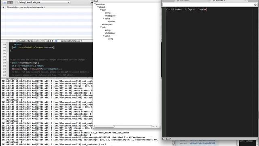This screenshot has width=259, height=146.
Task: Open the KLocationBarController.mm file popup
Action: [x=35, y=41]
